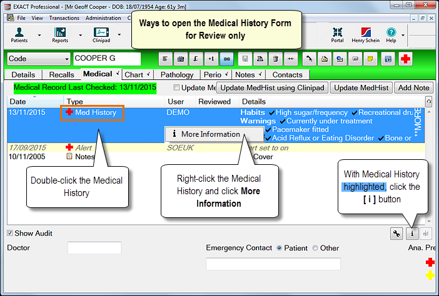Open the Code combo box
439x296 pixels.
tap(39, 59)
